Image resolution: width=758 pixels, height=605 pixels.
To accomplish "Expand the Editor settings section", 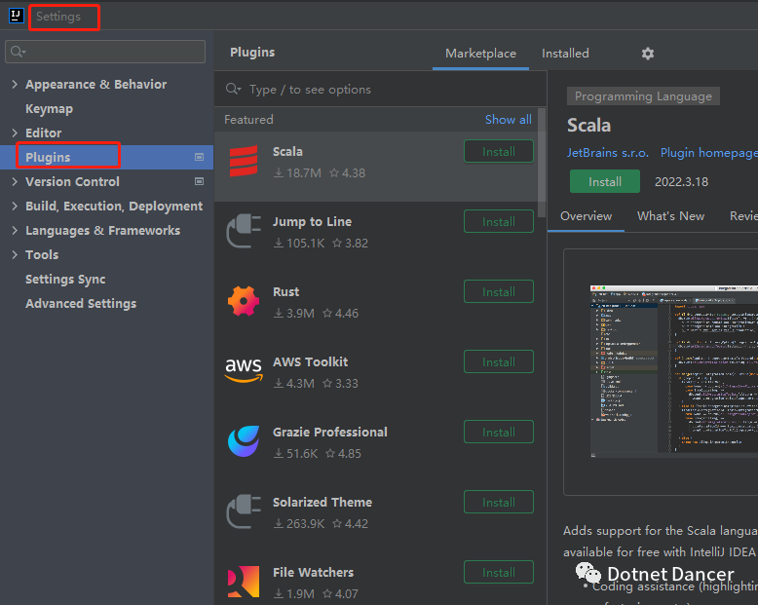I will [15, 132].
